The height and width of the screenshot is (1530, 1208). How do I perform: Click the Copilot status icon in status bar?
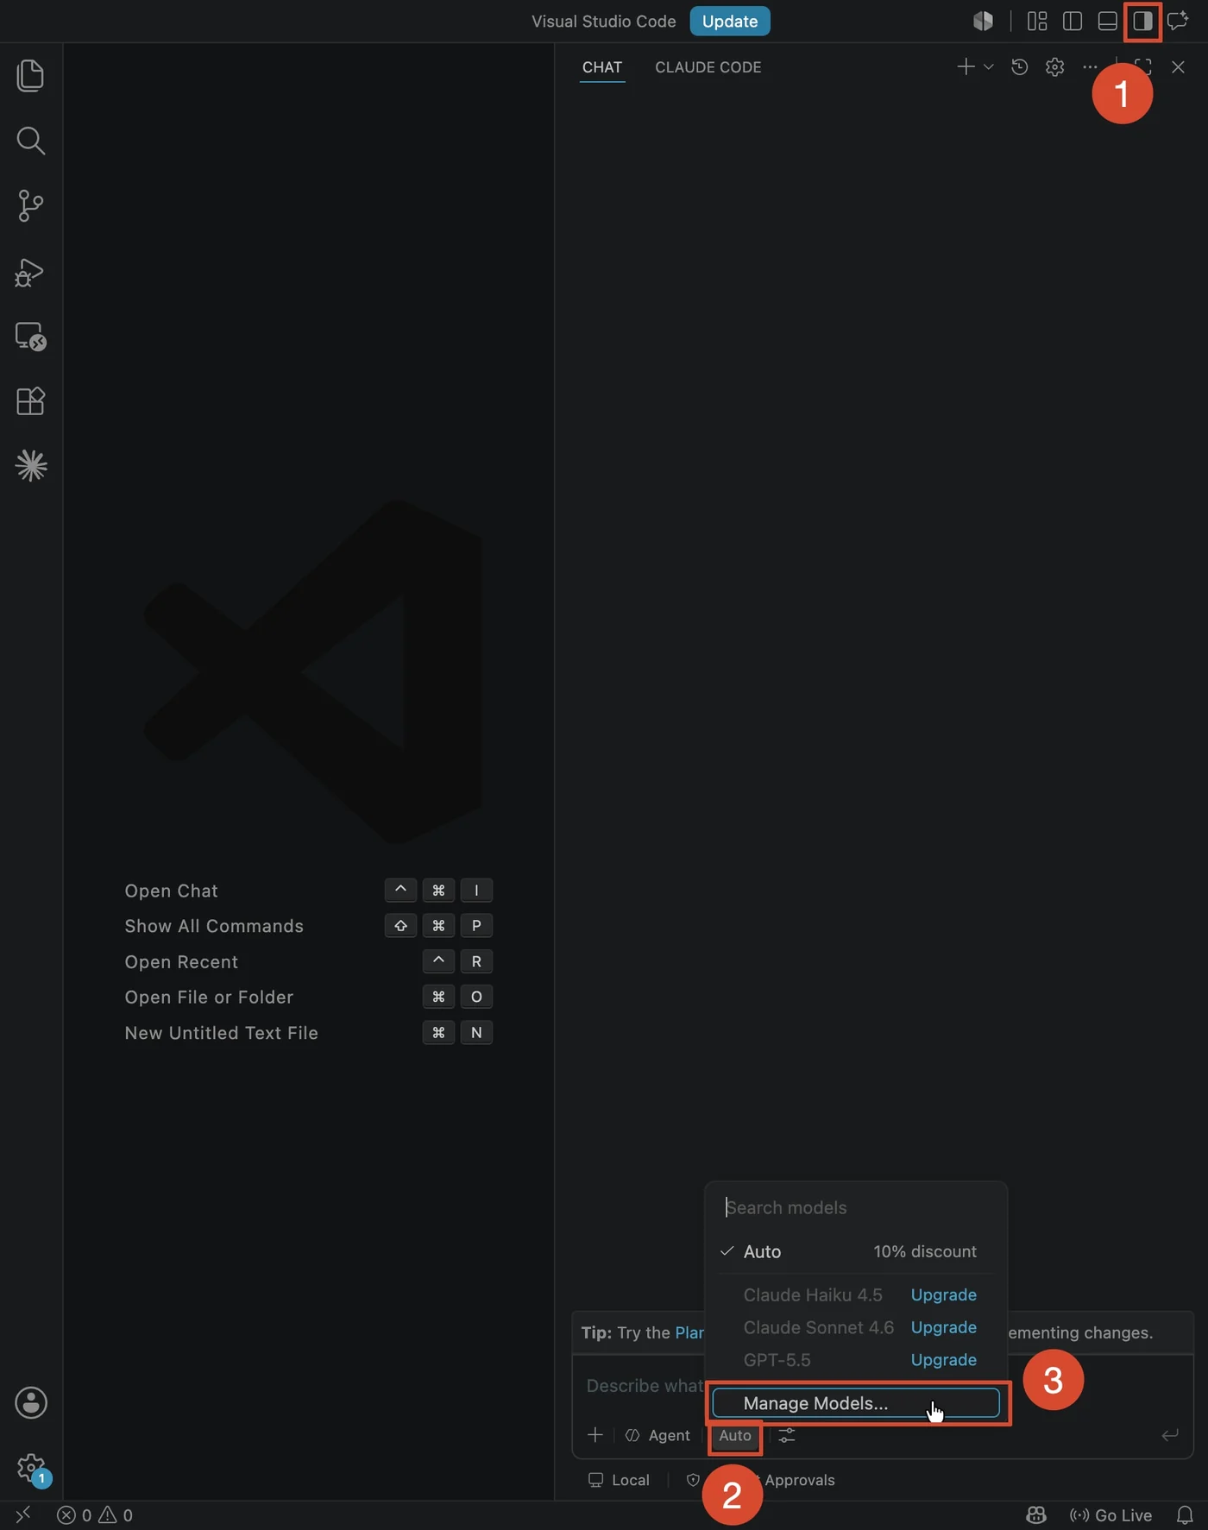point(1036,1515)
